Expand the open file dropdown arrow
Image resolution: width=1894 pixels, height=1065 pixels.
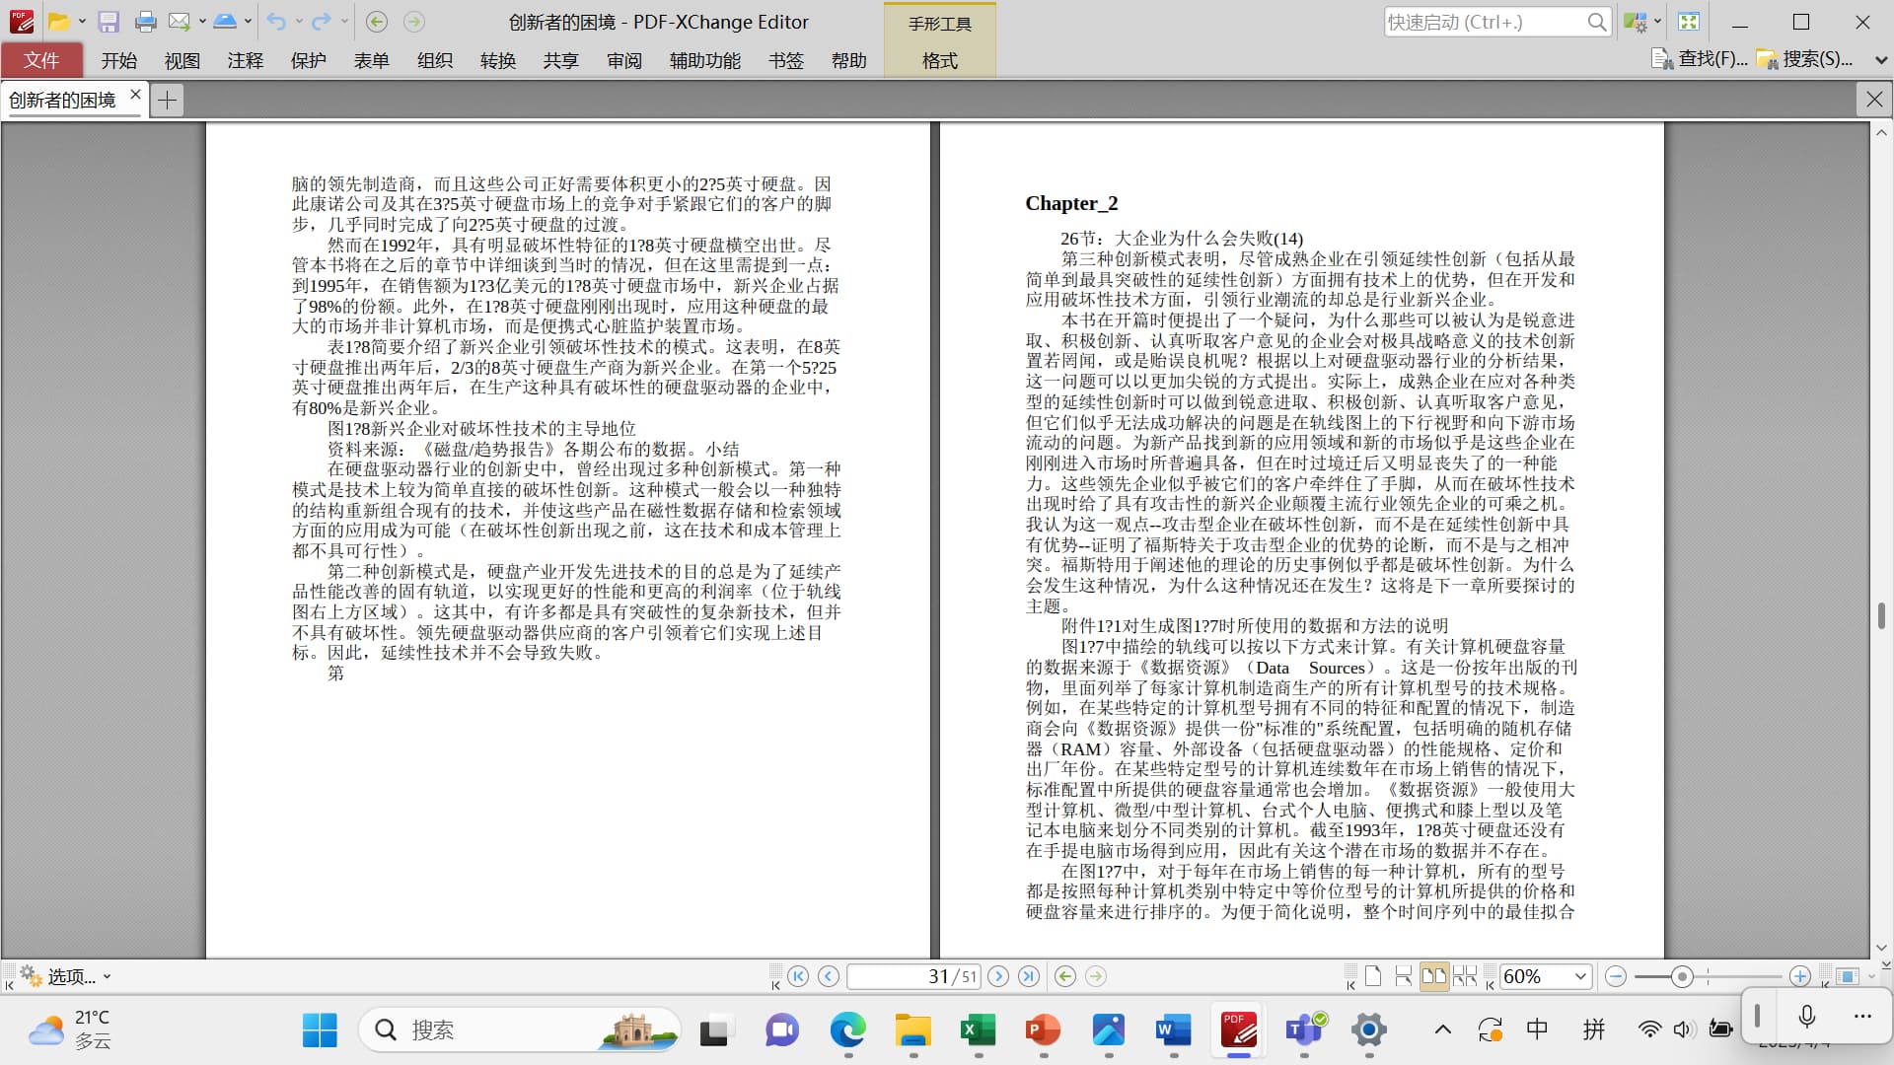point(82,22)
